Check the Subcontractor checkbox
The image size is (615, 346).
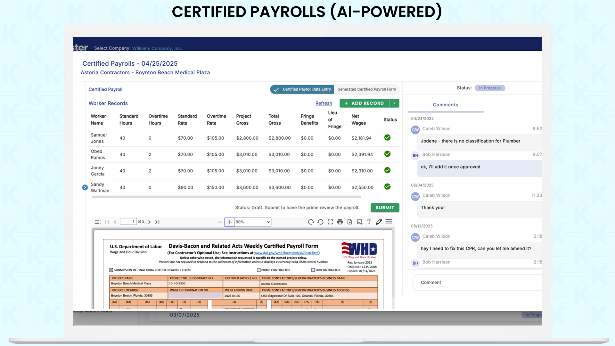tap(313, 270)
